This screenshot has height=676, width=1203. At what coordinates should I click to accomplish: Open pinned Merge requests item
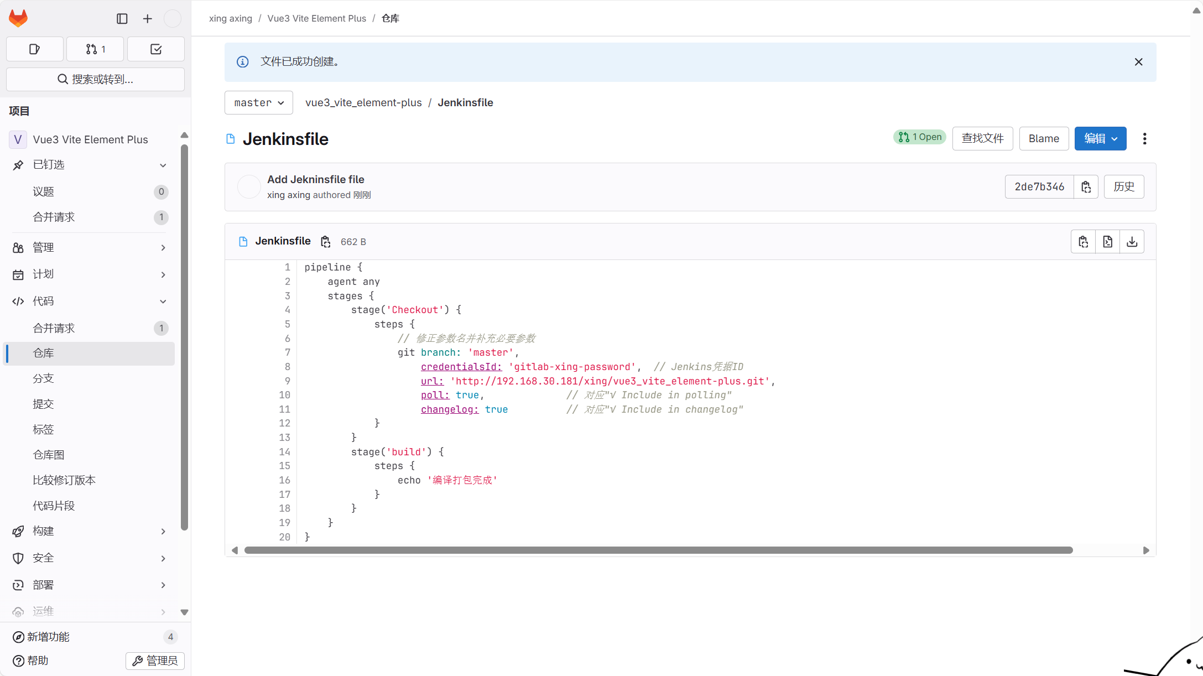click(89, 217)
